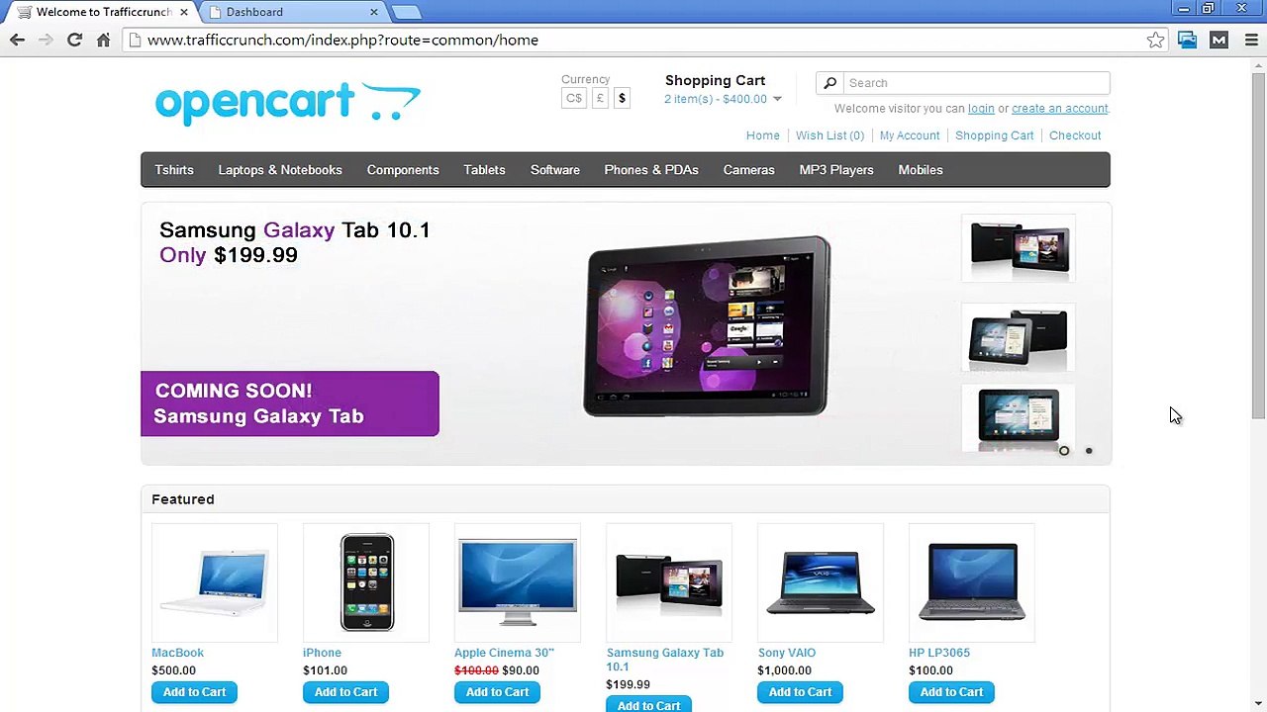Screen dimensions: 1267x712
Task: Go back with the browser back arrow
Action: pyautogui.click(x=17, y=40)
